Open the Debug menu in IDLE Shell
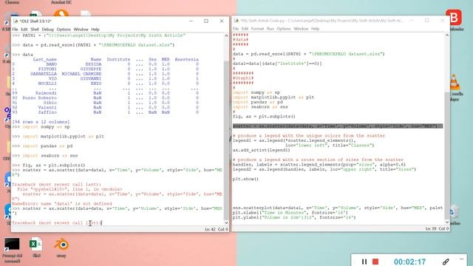Viewport: 473px width, 266px height. click(47, 30)
